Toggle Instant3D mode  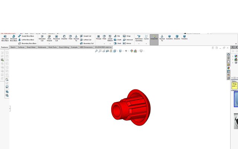(x=154, y=39)
